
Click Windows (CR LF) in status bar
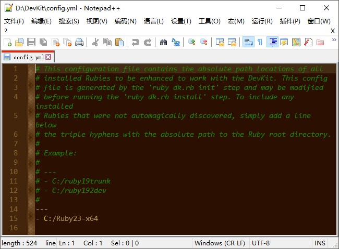click(220, 243)
